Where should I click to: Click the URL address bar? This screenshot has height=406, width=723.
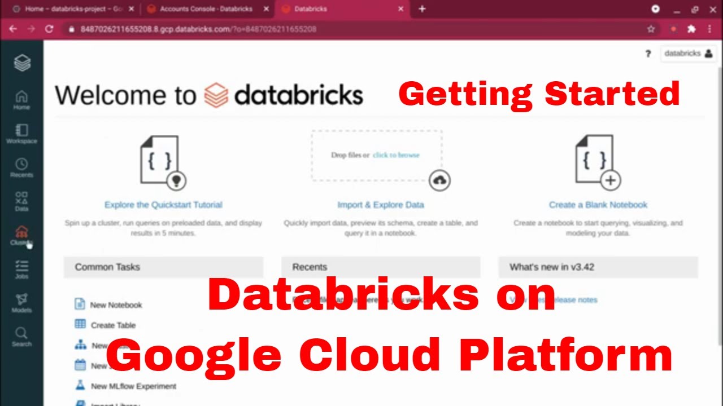[361, 29]
